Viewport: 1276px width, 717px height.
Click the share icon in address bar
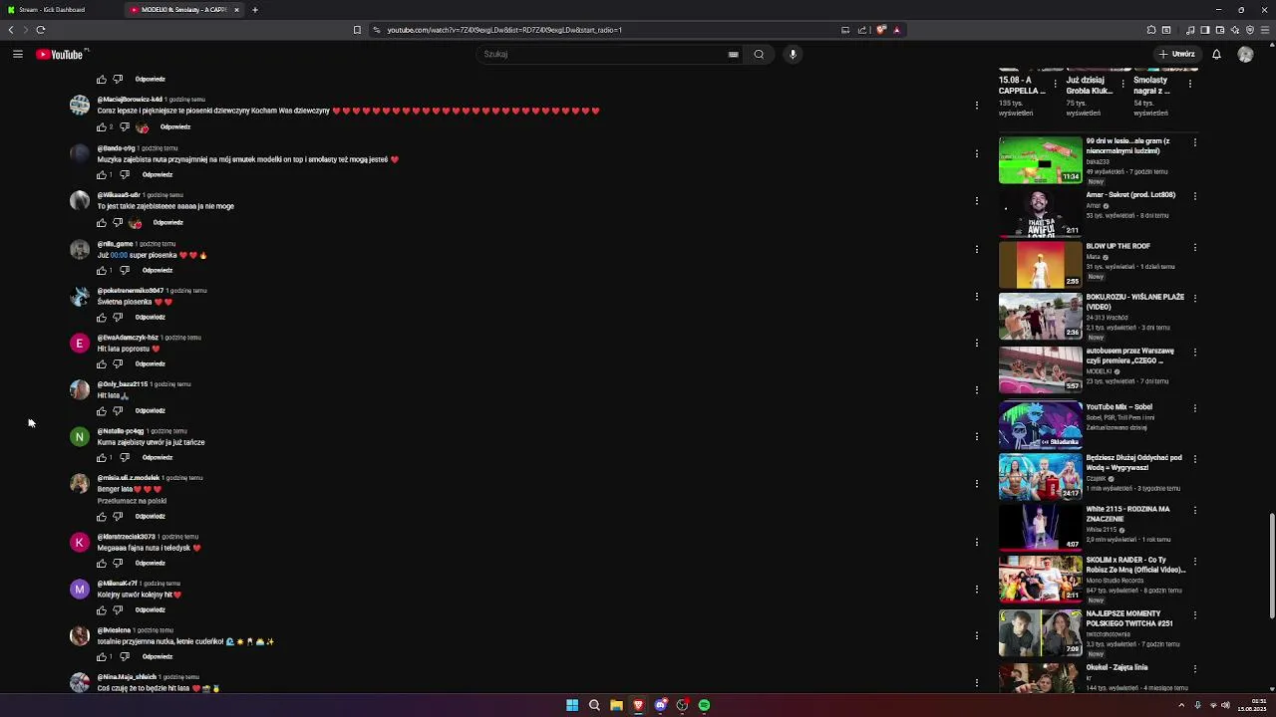[x=862, y=30]
